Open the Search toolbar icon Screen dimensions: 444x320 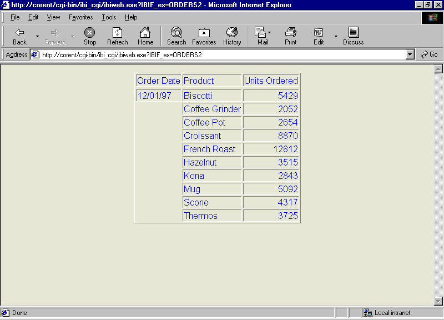pyautogui.click(x=176, y=33)
